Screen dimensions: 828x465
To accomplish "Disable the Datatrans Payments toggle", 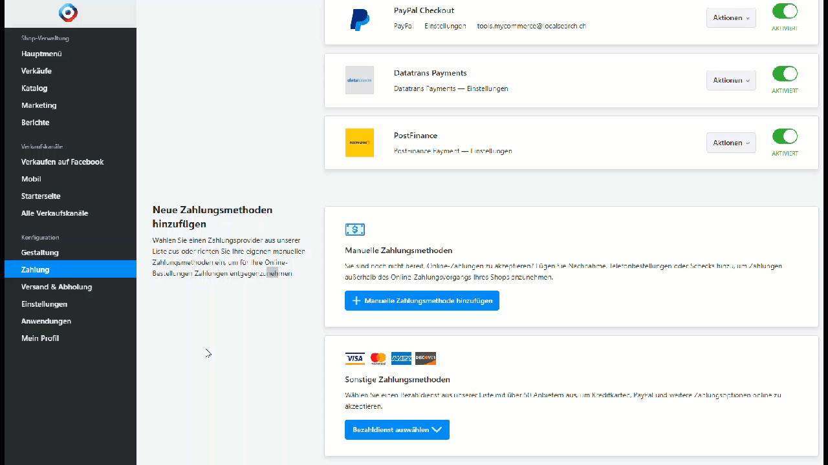I will [x=785, y=74].
